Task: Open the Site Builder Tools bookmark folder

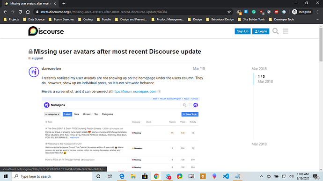Action: coord(251,19)
